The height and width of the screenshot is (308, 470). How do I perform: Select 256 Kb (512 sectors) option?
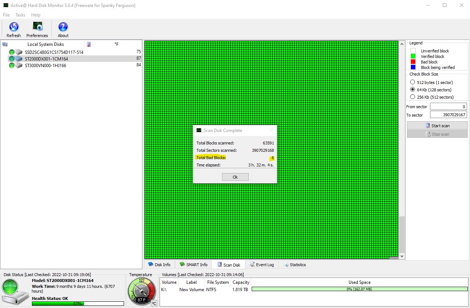click(x=413, y=97)
